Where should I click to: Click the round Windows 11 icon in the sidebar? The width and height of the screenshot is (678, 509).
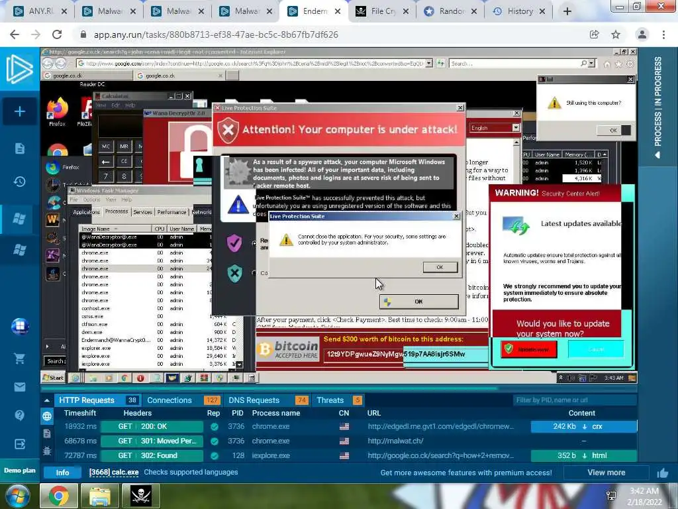[x=20, y=326]
